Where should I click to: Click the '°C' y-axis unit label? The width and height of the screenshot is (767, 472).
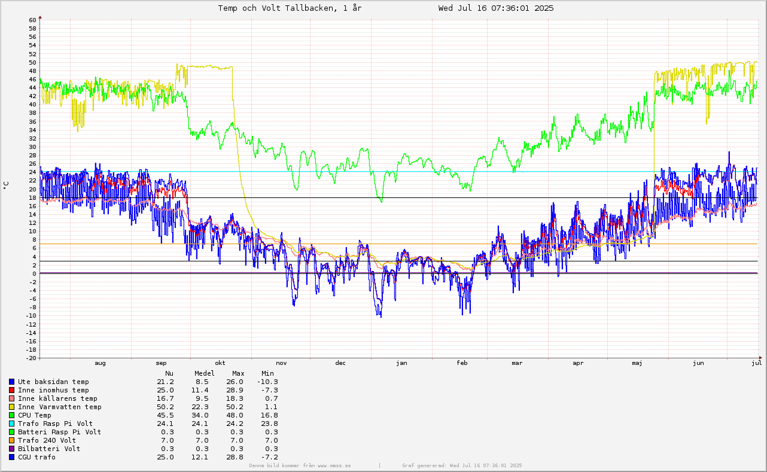pos(6,185)
